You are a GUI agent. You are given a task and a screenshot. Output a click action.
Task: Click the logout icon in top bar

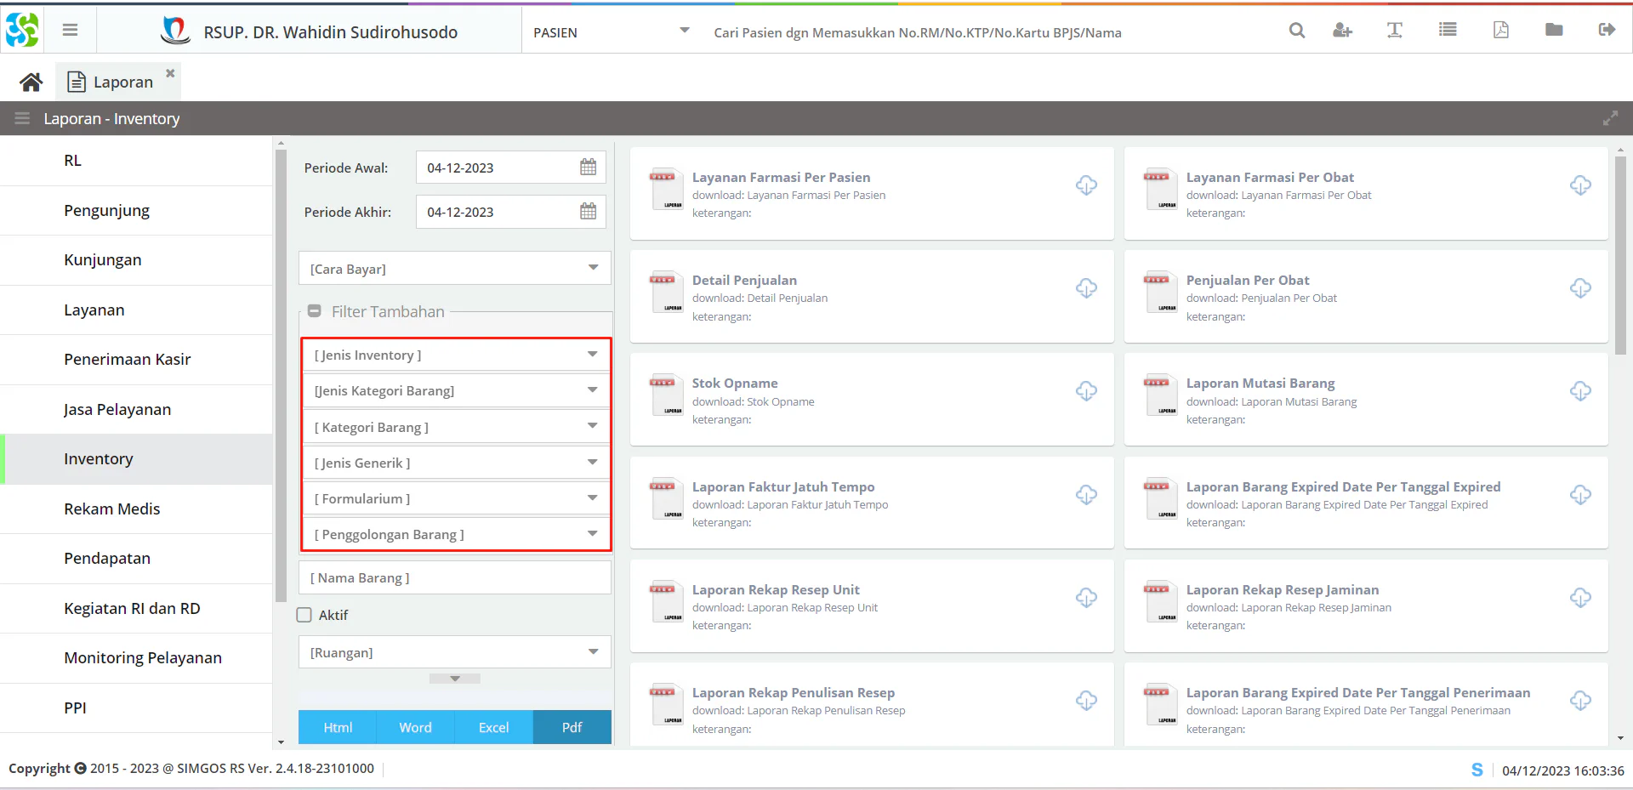click(x=1606, y=31)
